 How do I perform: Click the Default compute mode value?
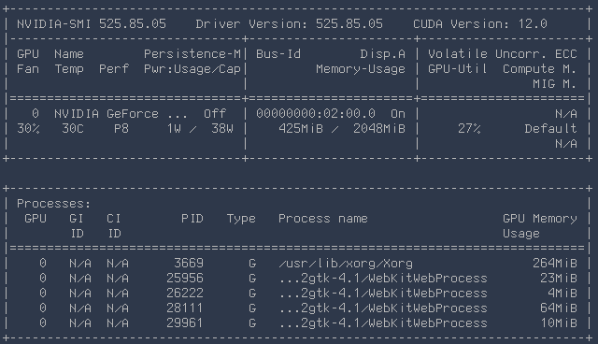(x=550, y=128)
